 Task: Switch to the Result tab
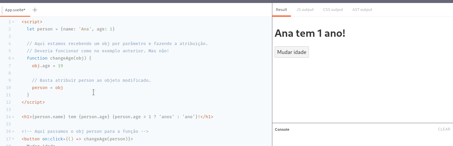[x=281, y=10]
